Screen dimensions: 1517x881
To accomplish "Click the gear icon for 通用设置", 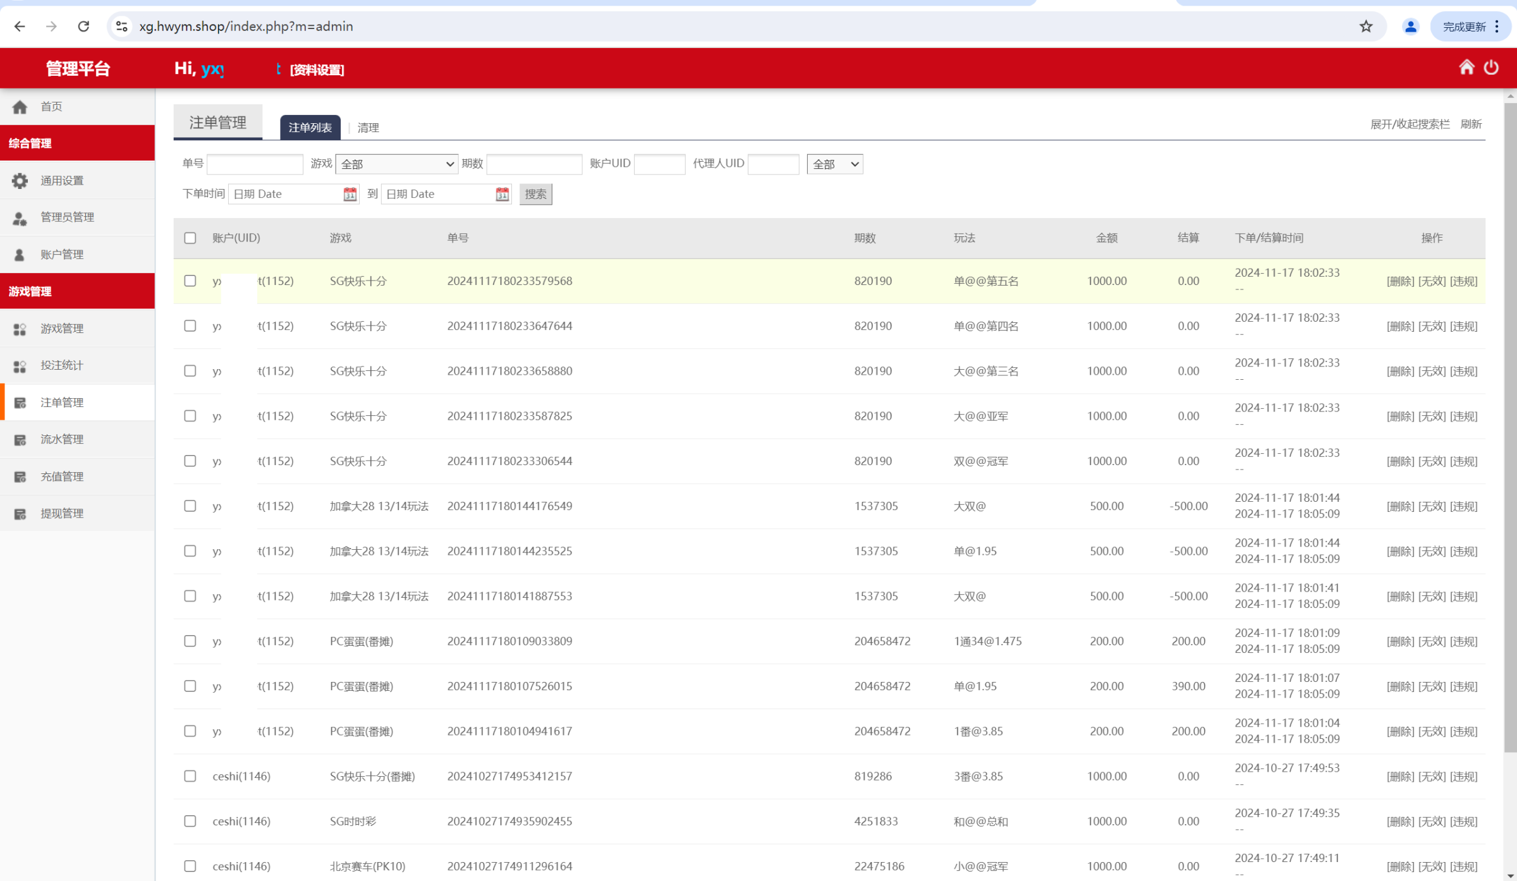I will (20, 181).
